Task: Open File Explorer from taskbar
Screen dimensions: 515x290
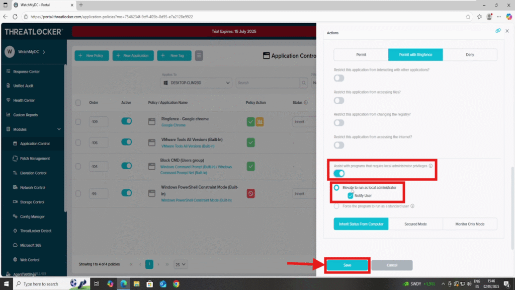Action: 137,284
